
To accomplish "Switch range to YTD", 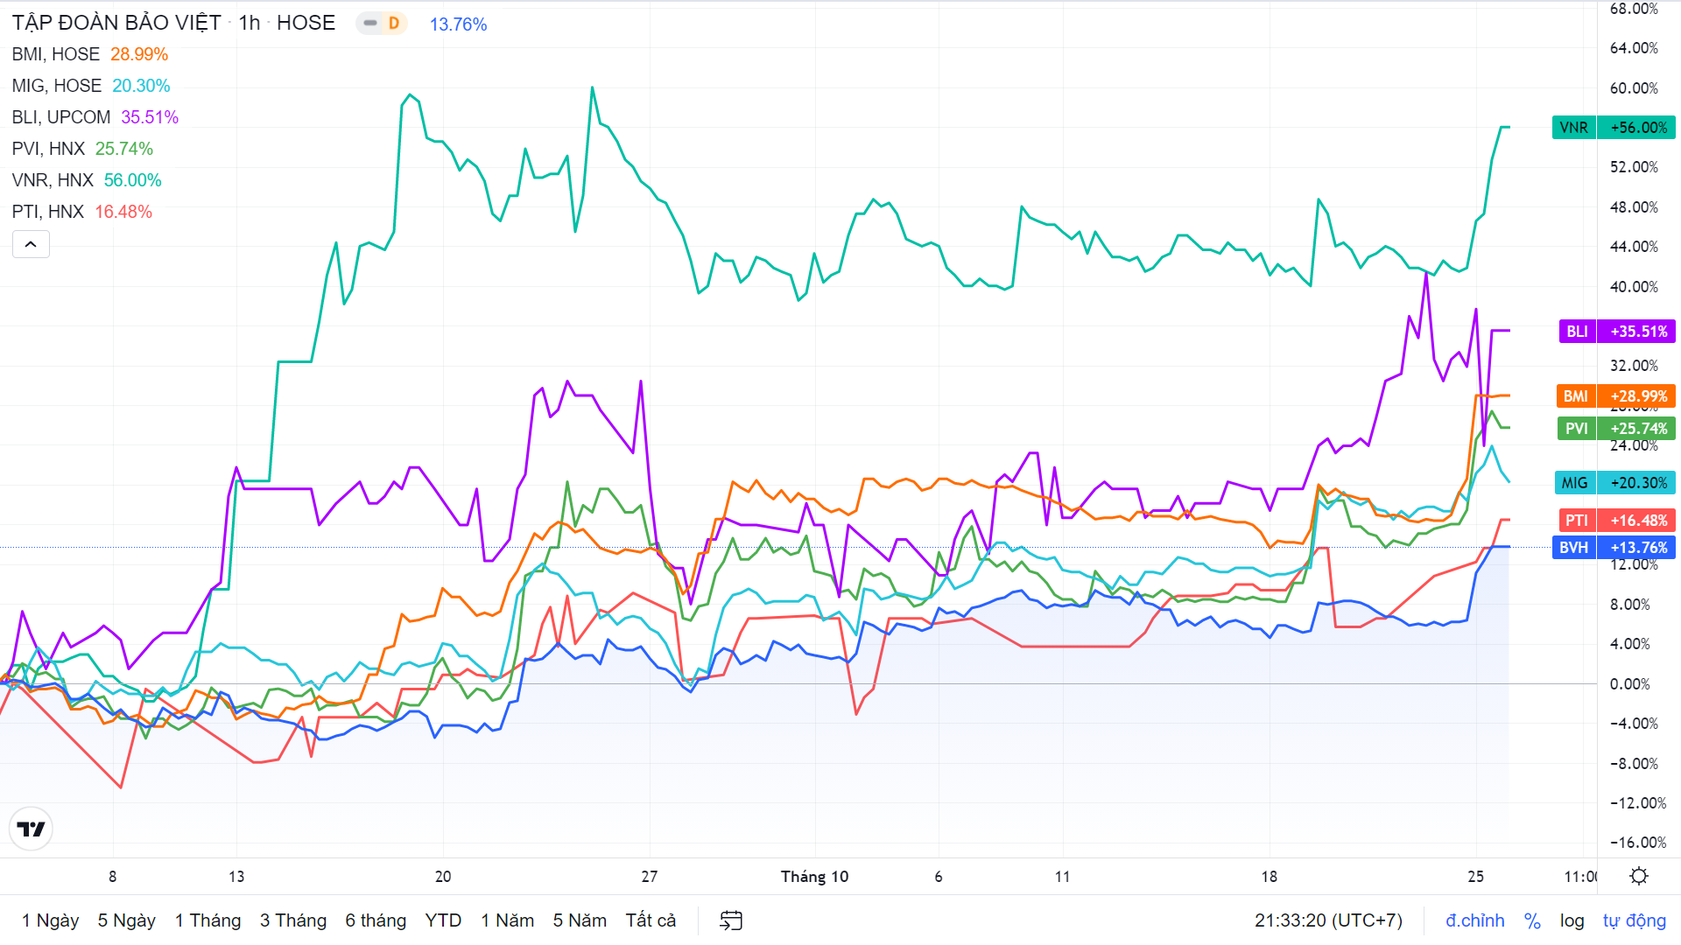I will [443, 920].
